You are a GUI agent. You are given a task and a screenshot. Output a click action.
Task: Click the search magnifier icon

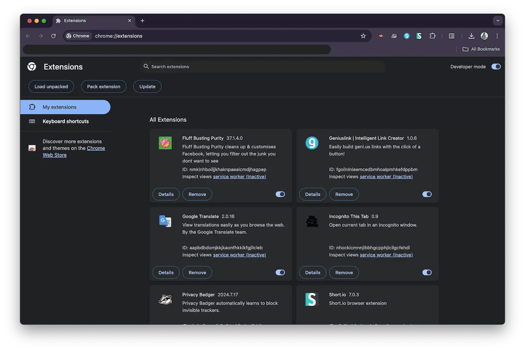coord(146,67)
